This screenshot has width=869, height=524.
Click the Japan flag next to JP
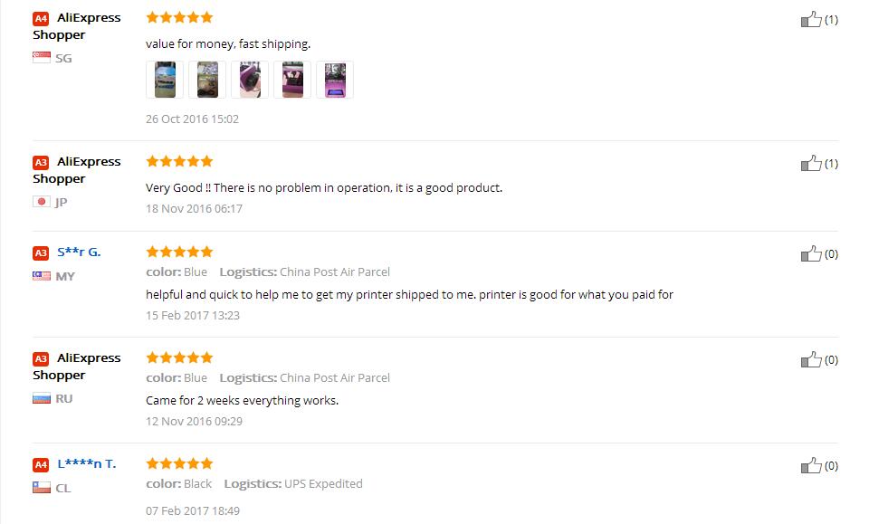(x=42, y=202)
